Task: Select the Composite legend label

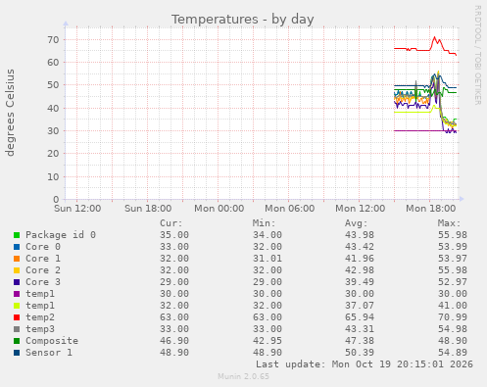Action: point(52,341)
